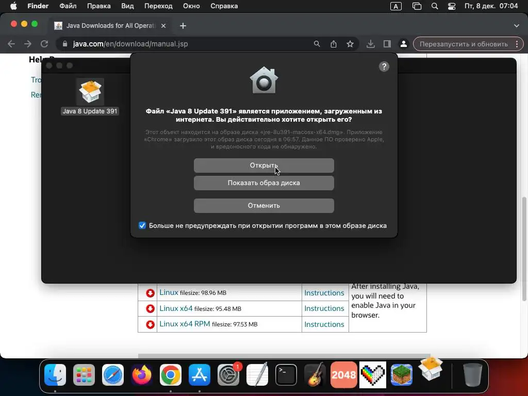The width and height of the screenshot is (528, 396).
Task: Open page zoom search icon in address bar
Action: coord(317,44)
